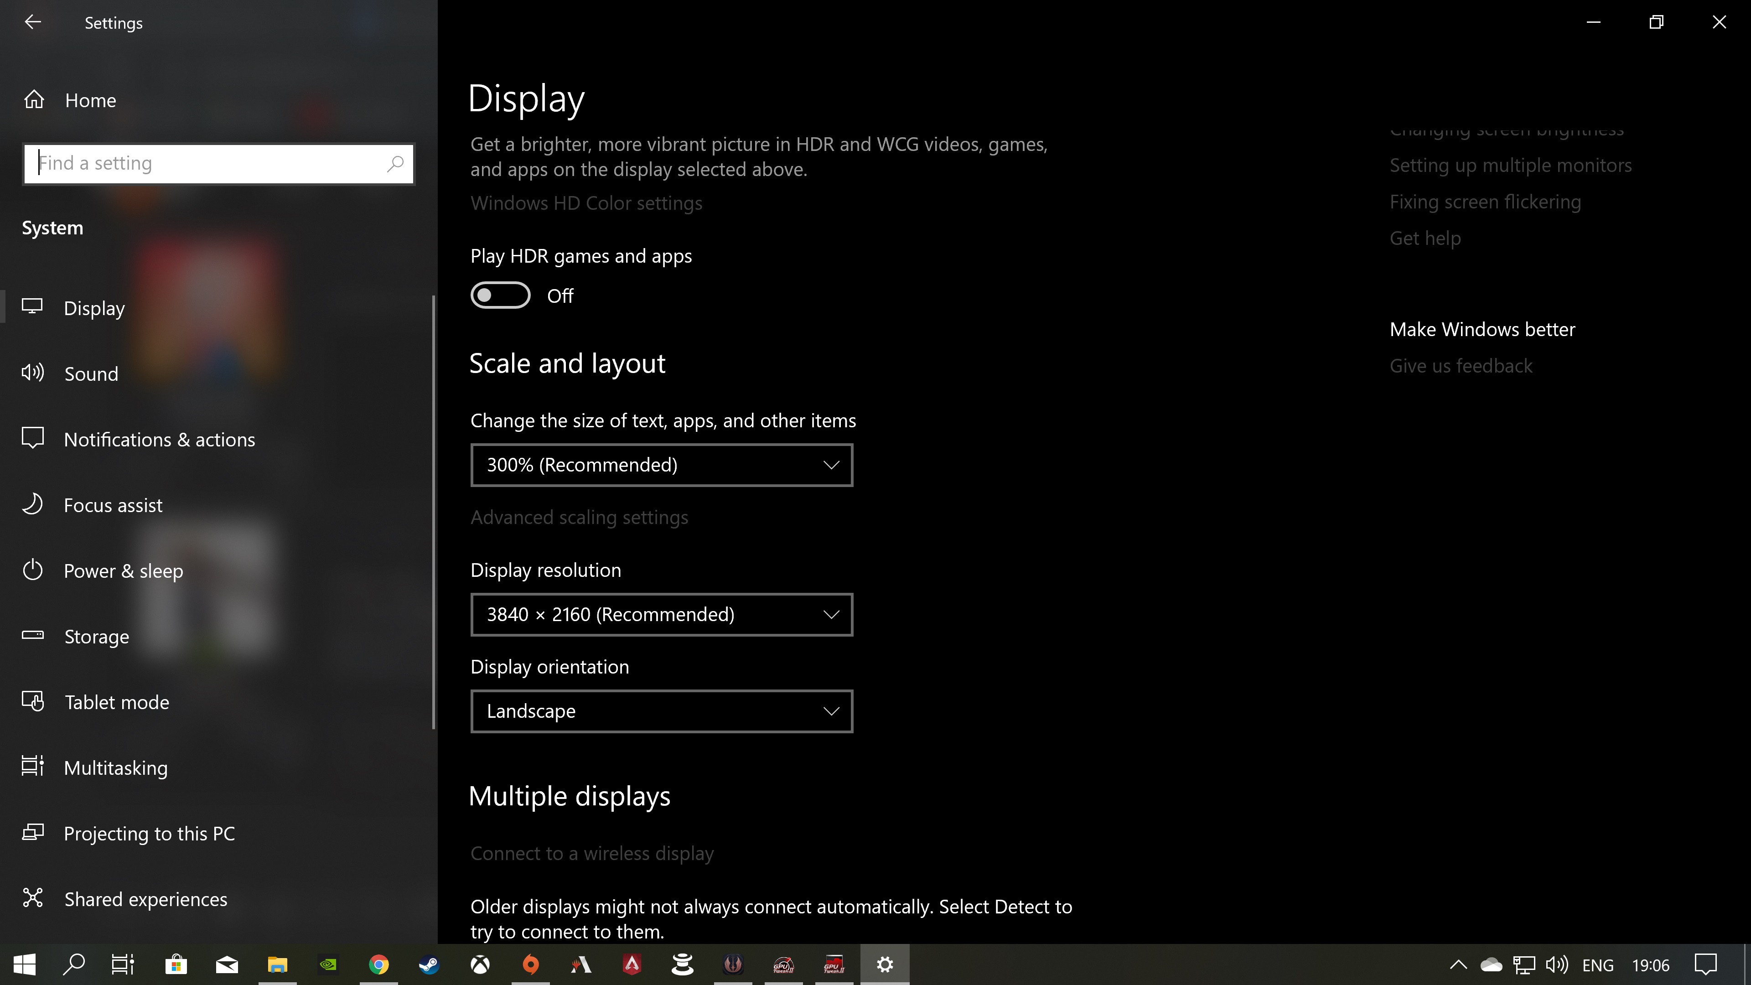Click the back arrow in Settings header
The height and width of the screenshot is (985, 1751).
(x=33, y=22)
